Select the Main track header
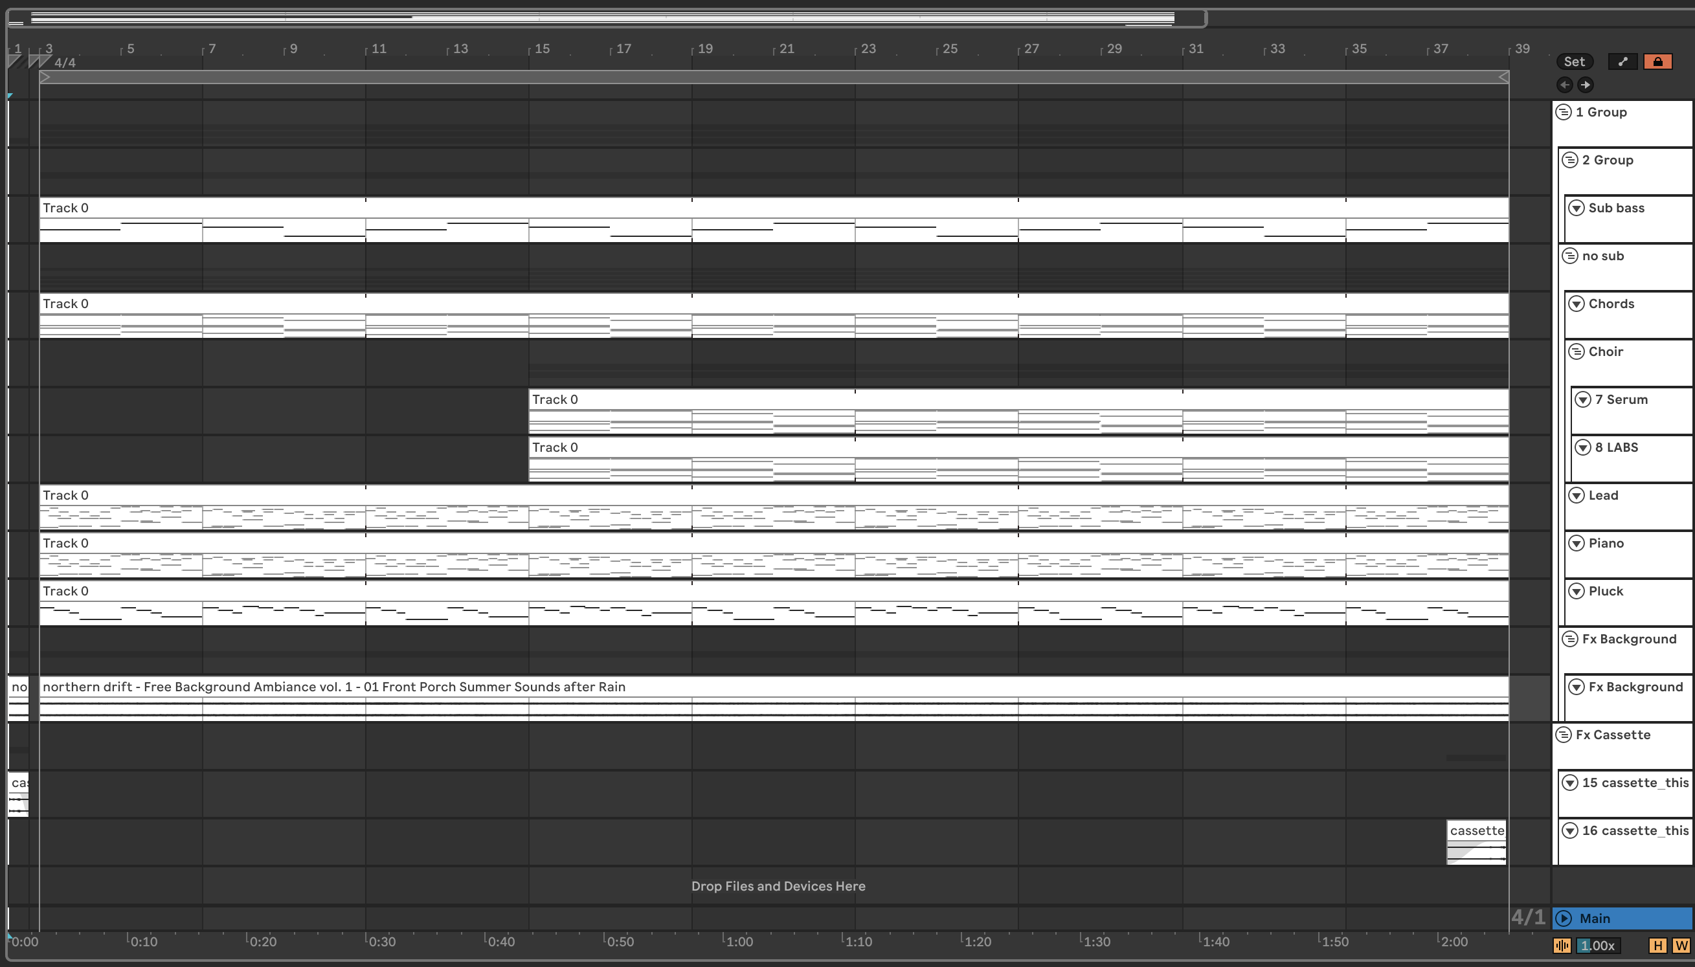This screenshot has height=967, width=1695. [x=1622, y=918]
